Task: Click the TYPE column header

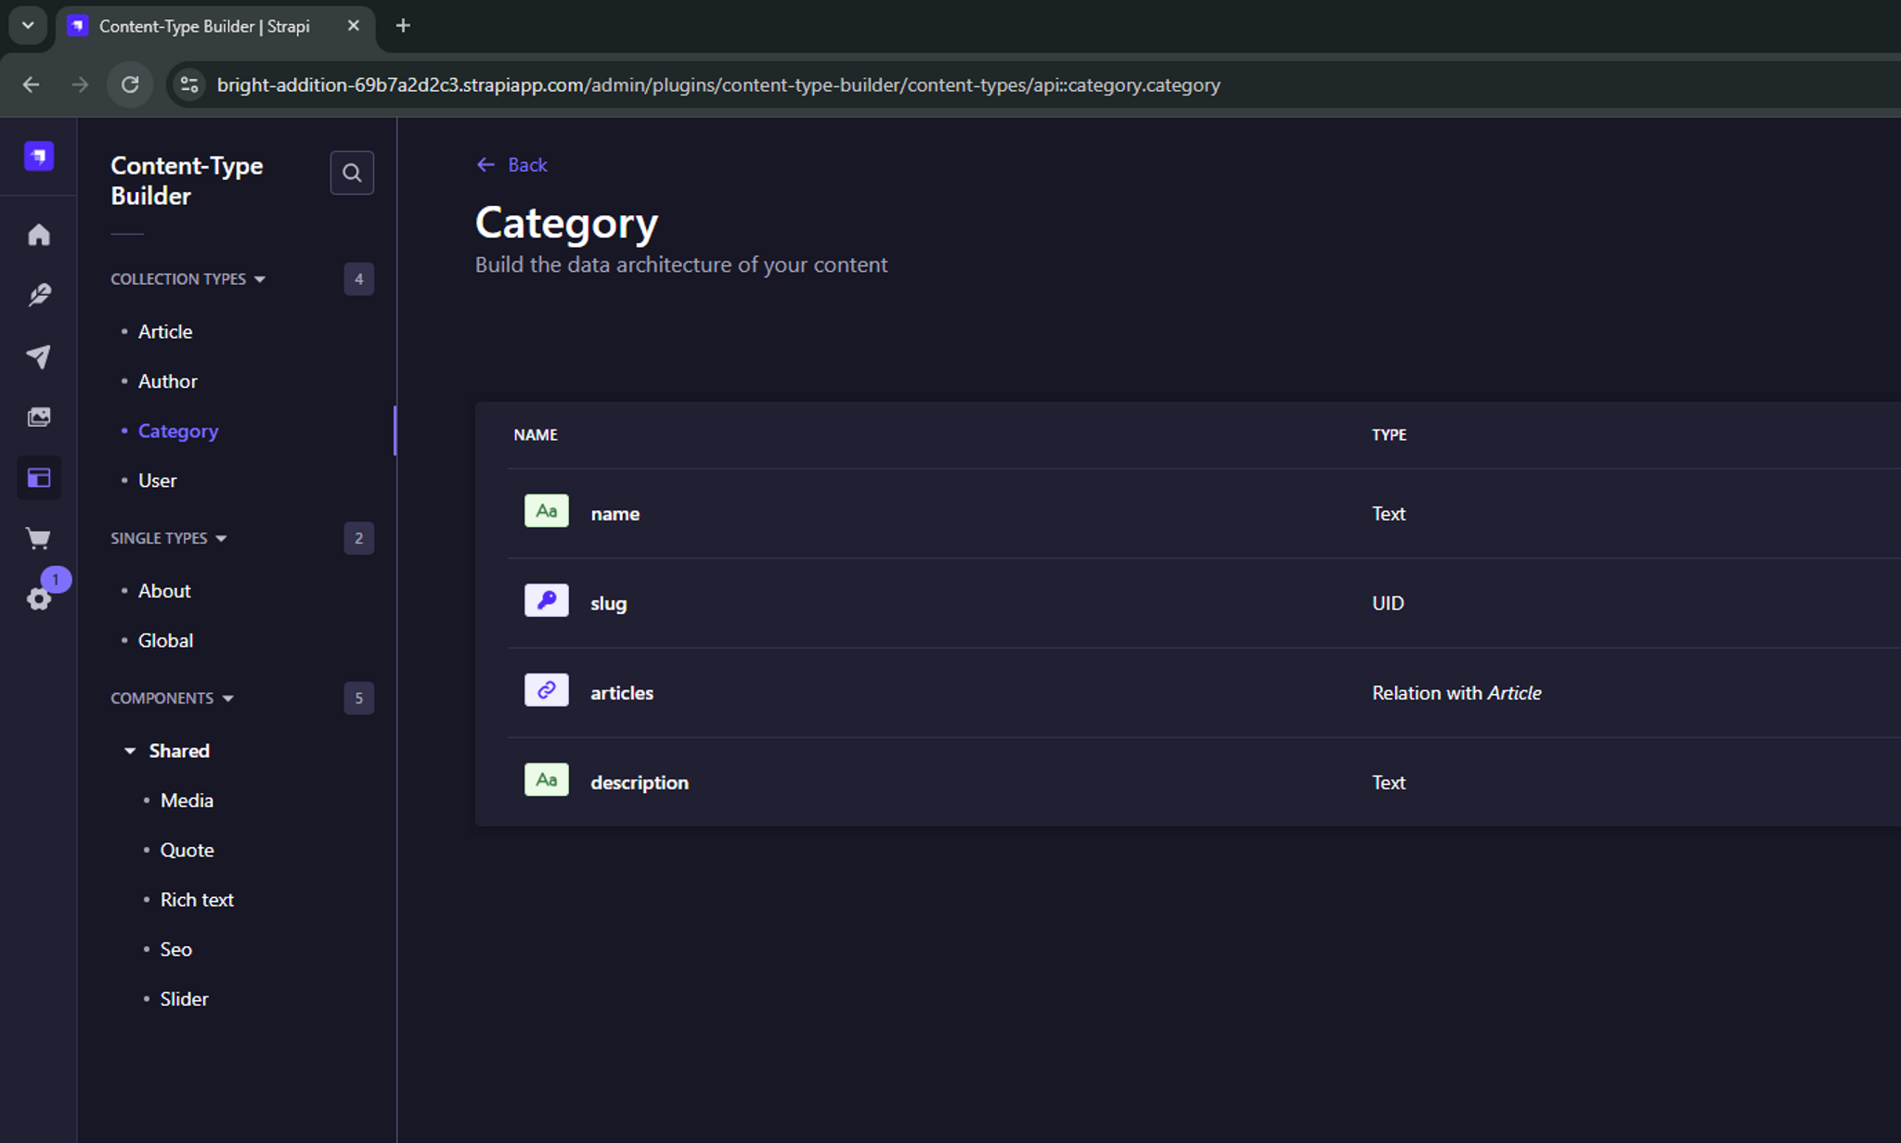Action: (x=1389, y=435)
